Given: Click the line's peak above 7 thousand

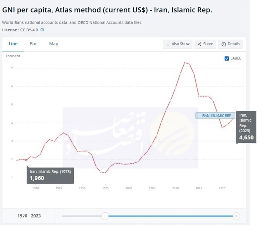Looking at the screenshot, I should coord(185,62).
